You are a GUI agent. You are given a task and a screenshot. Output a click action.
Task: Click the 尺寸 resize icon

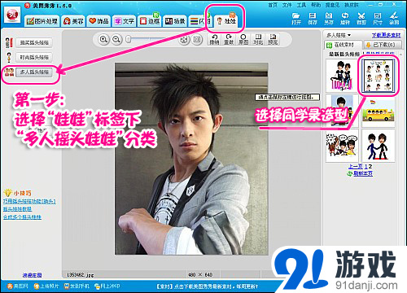pyautogui.click(x=378, y=19)
